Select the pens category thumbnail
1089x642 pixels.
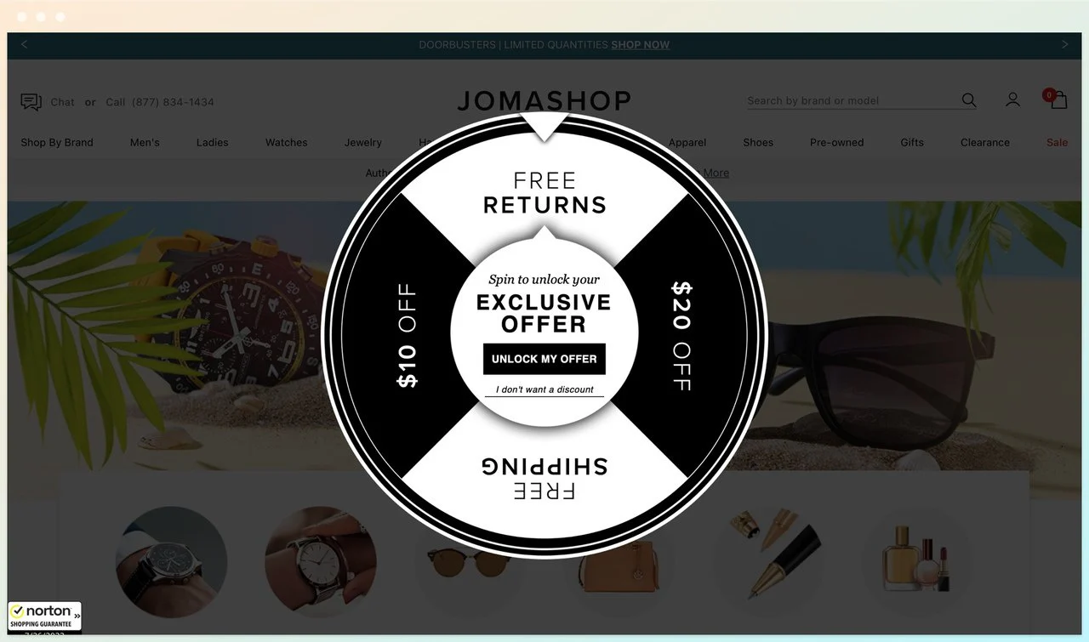coord(769,561)
